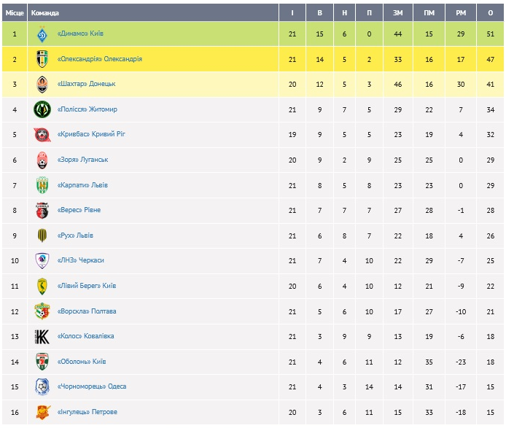Click the Rukh Lviv club logo
This screenshot has height=428, width=506.
tap(42, 236)
